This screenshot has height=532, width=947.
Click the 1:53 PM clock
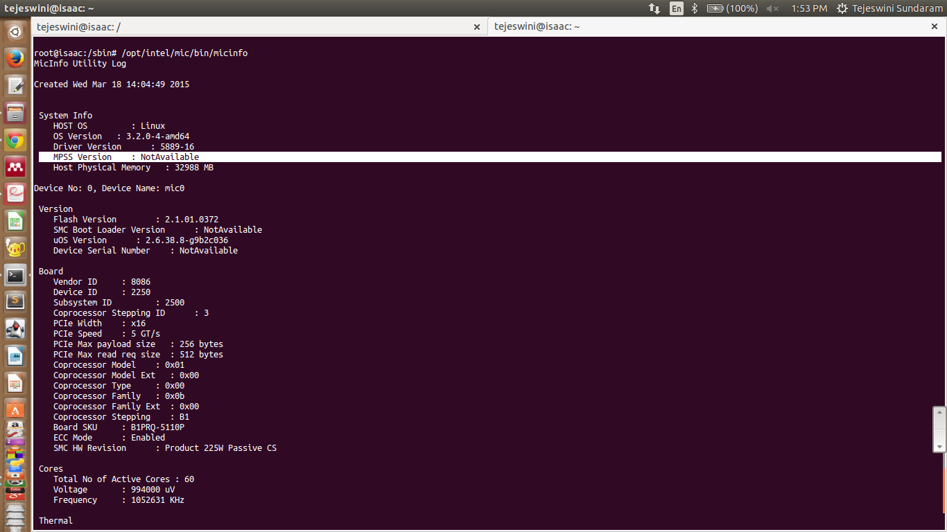809,8
